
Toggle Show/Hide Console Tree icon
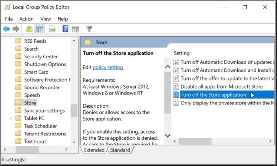tap(40, 29)
